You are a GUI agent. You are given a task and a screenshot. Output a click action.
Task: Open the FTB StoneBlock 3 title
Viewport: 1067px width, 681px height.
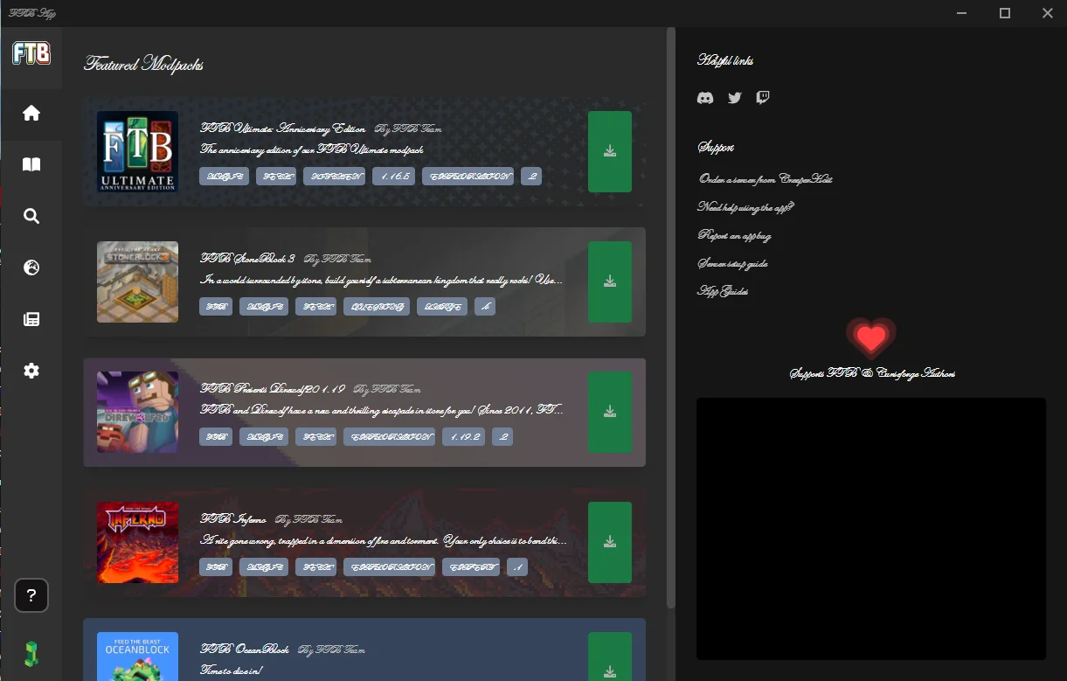(248, 260)
